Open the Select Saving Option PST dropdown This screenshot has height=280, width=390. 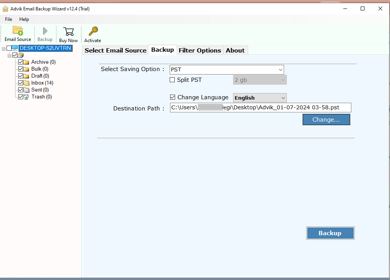[x=227, y=70]
